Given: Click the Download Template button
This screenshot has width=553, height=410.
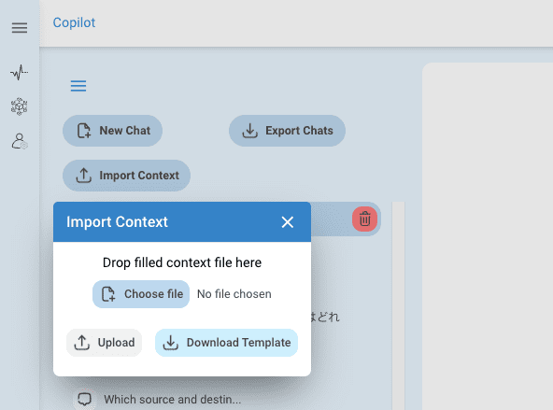Looking at the screenshot, I should (x=226, y=343).
